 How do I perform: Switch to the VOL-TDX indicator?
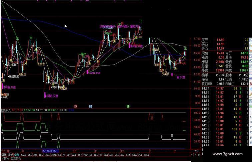(88, 155)
